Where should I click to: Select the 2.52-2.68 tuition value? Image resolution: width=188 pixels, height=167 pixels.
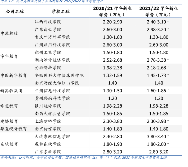[112, 60]
